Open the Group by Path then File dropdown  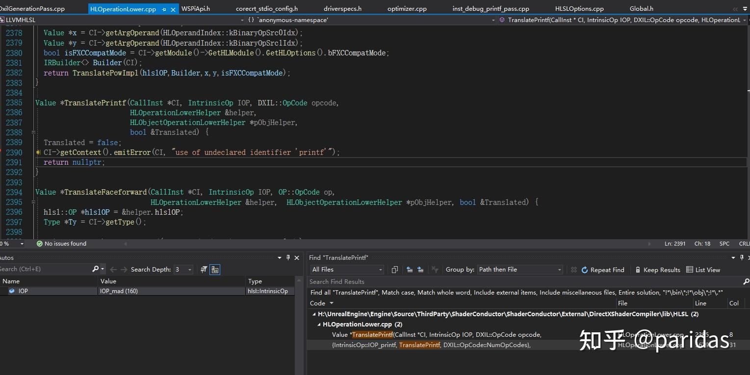point(520,270)
